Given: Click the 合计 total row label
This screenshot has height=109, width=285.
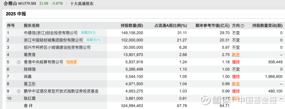Looking at the screenshot, I should pos(28,106).
